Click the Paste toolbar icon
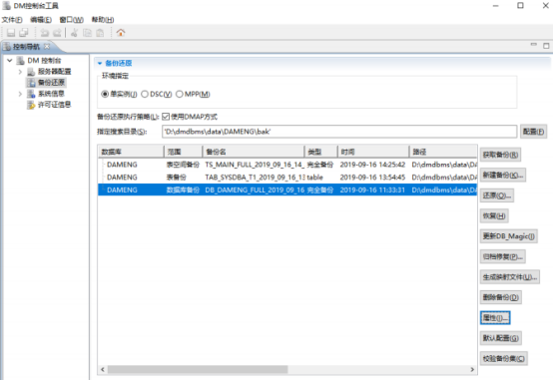The width and height of the screenshot is (553, 380). (x=100, y=33)
